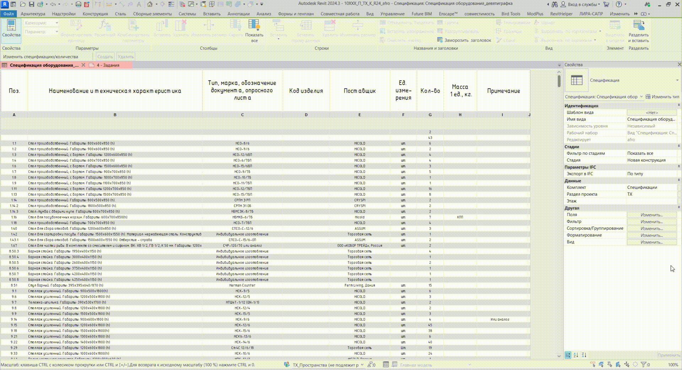
Task: Click the Help question mark icon
Action: [619, 4]
